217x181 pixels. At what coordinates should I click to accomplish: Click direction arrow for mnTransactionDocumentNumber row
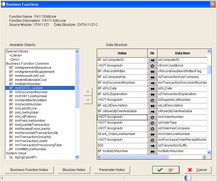(x=152, y=83)
